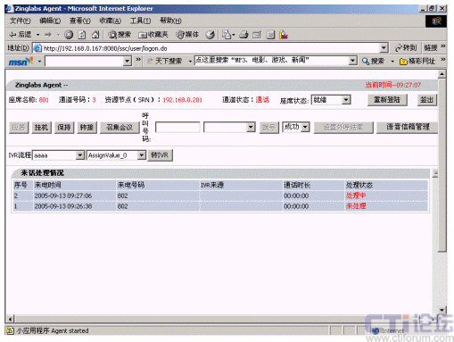Screen dimensions: 454x342
Task: Click the 语音信箱管理 voicemail button
Action: coord(407,127)
